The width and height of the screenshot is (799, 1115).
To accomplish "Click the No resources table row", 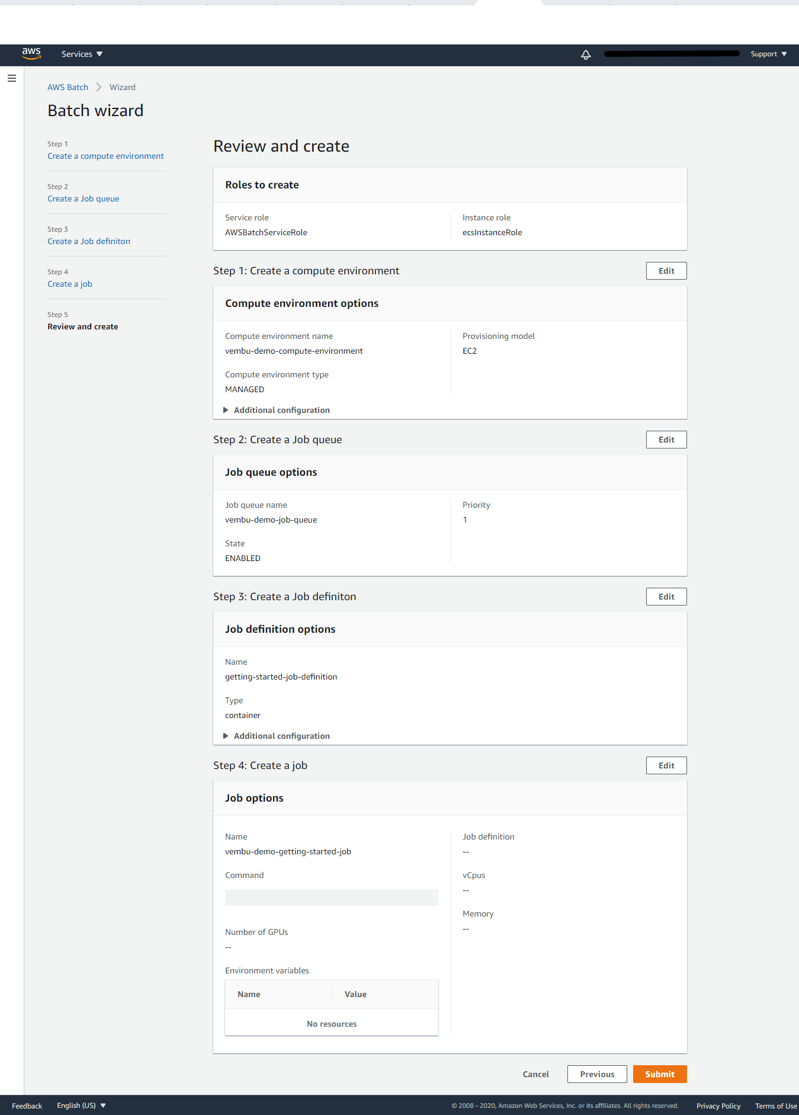I will [x=332, y=1024].
